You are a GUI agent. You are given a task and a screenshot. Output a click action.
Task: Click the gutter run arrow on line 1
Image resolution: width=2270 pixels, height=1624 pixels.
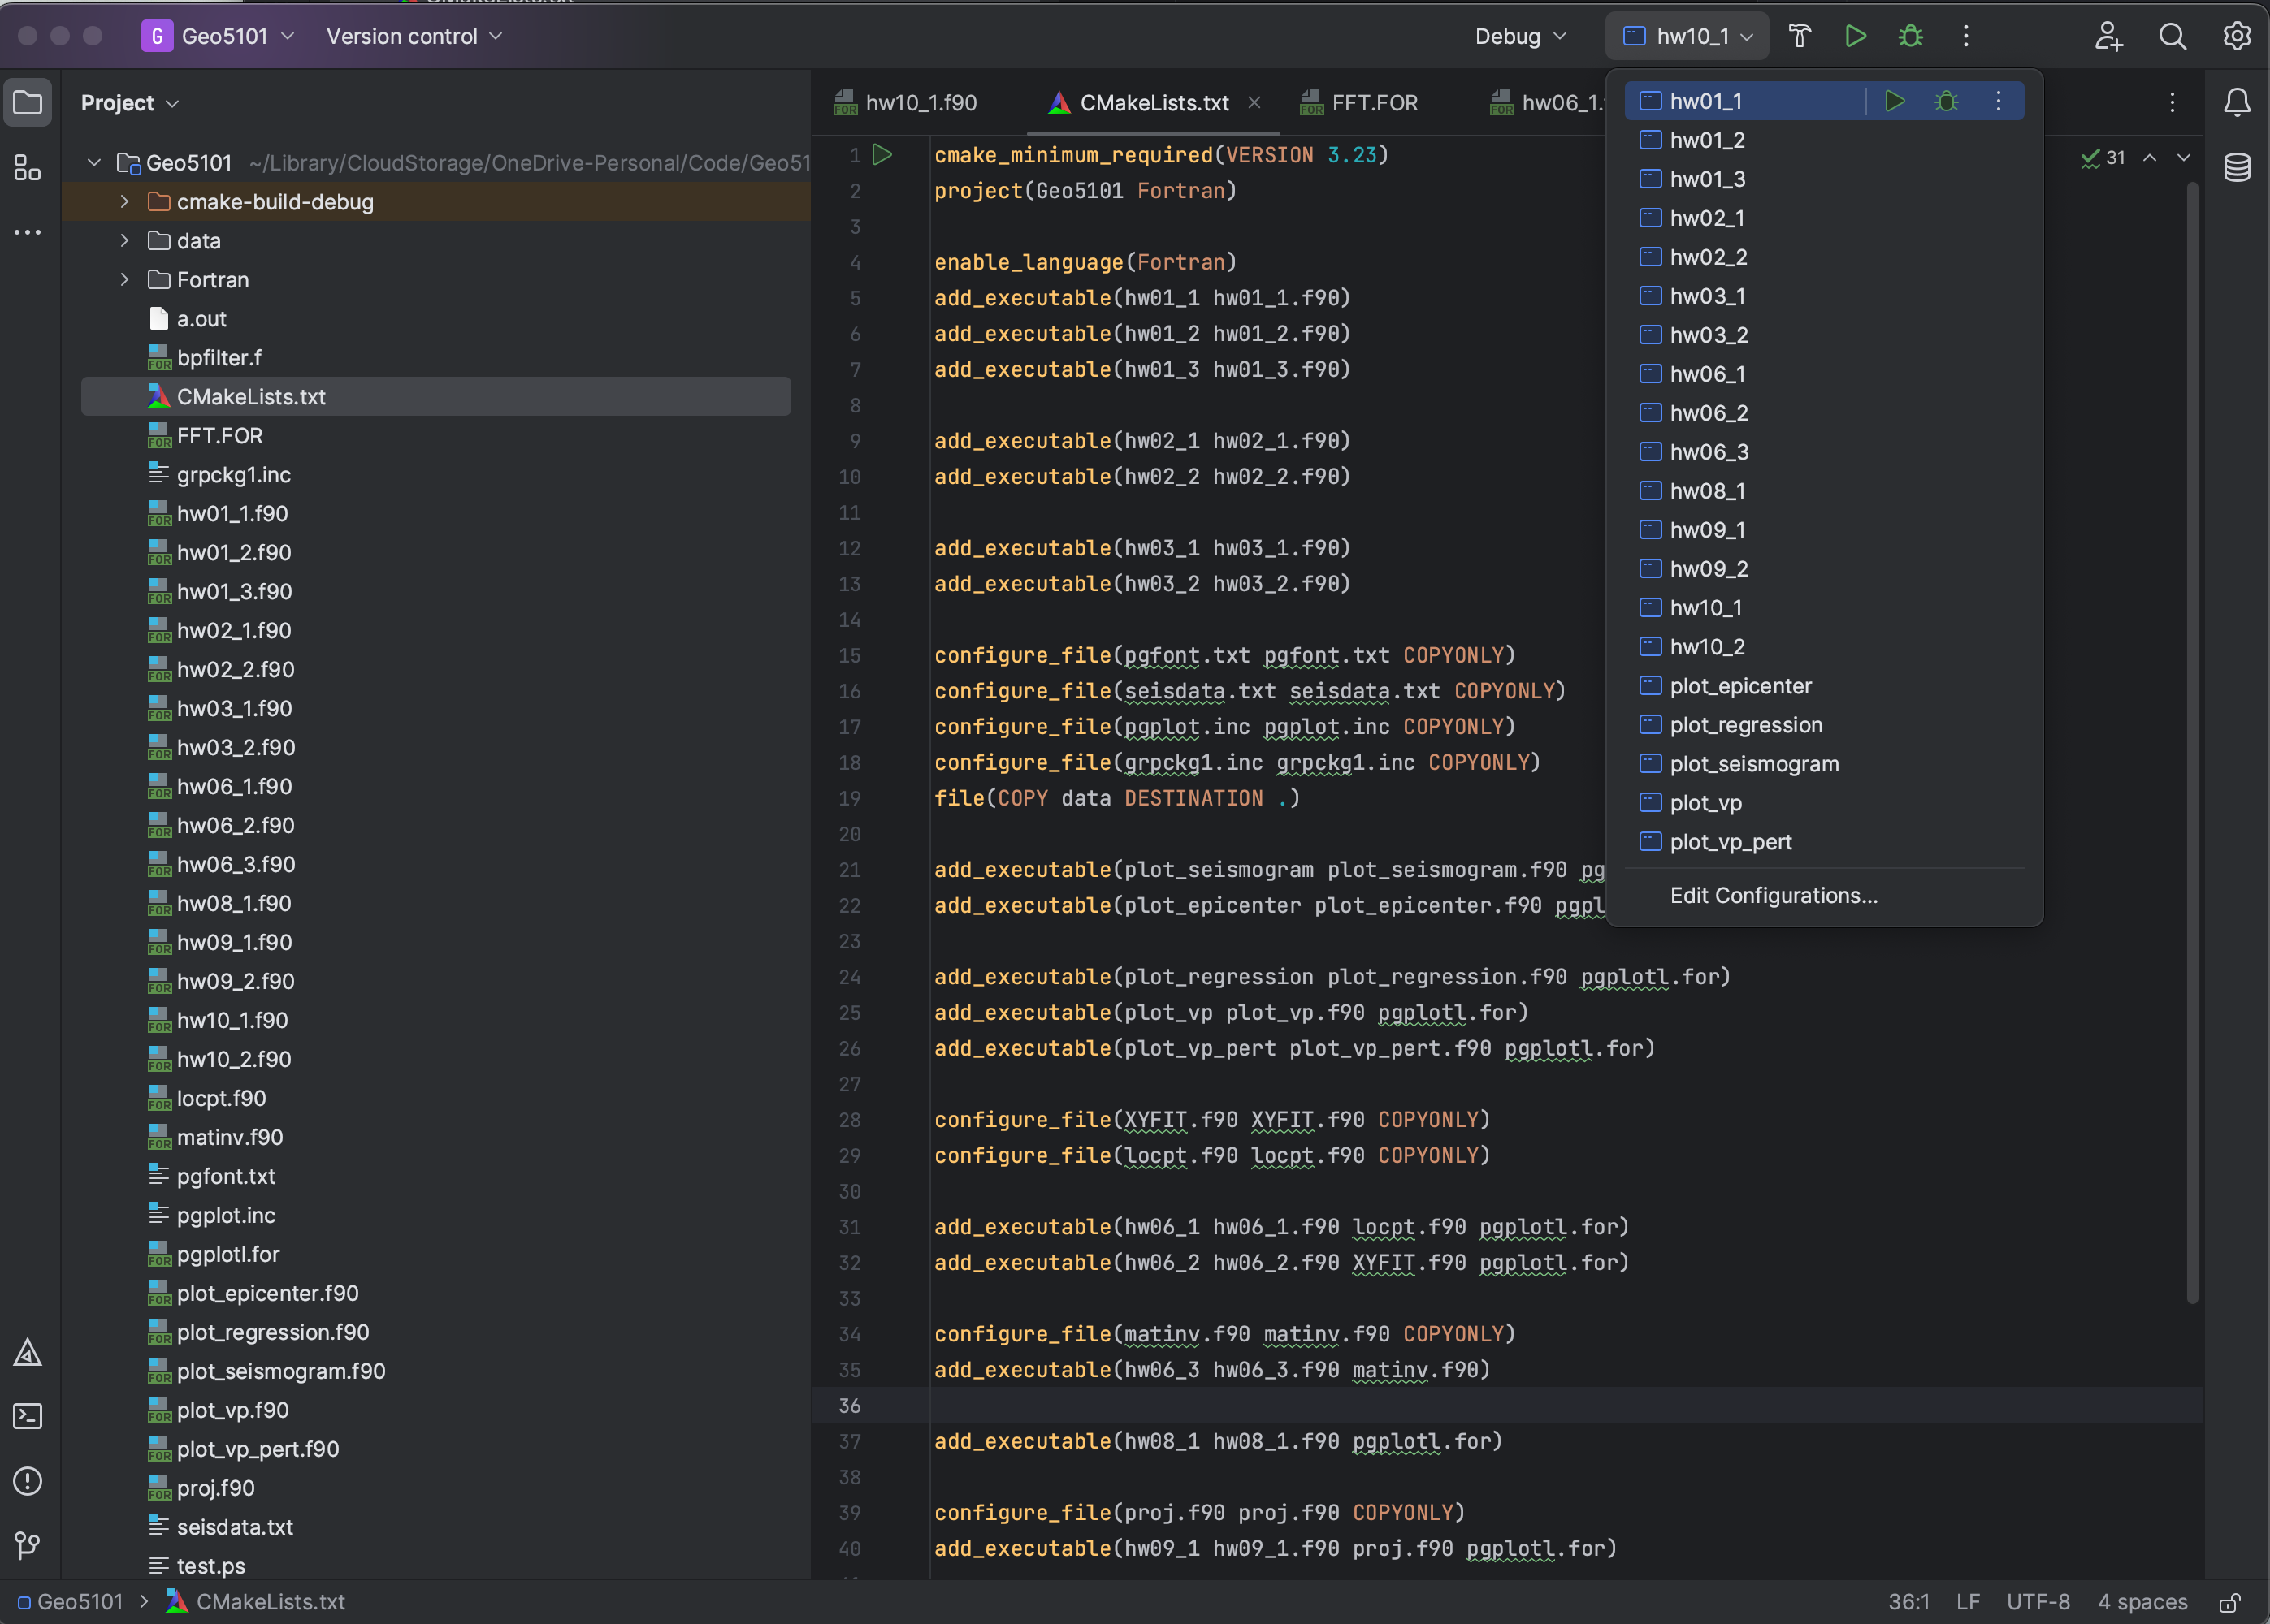882,155
